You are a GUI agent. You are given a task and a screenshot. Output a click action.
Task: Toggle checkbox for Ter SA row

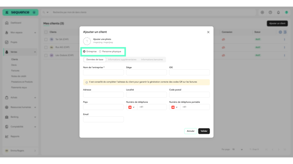[46, 39]
